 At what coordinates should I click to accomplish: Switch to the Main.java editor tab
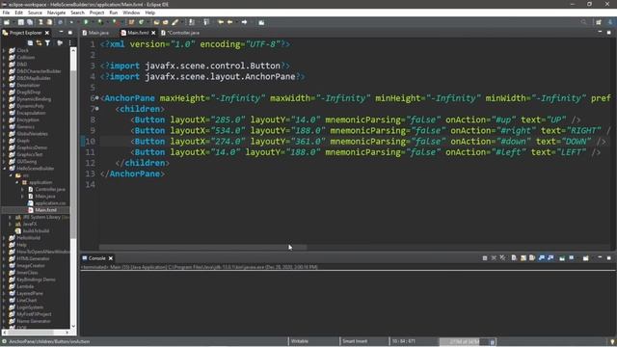(95, 33)
